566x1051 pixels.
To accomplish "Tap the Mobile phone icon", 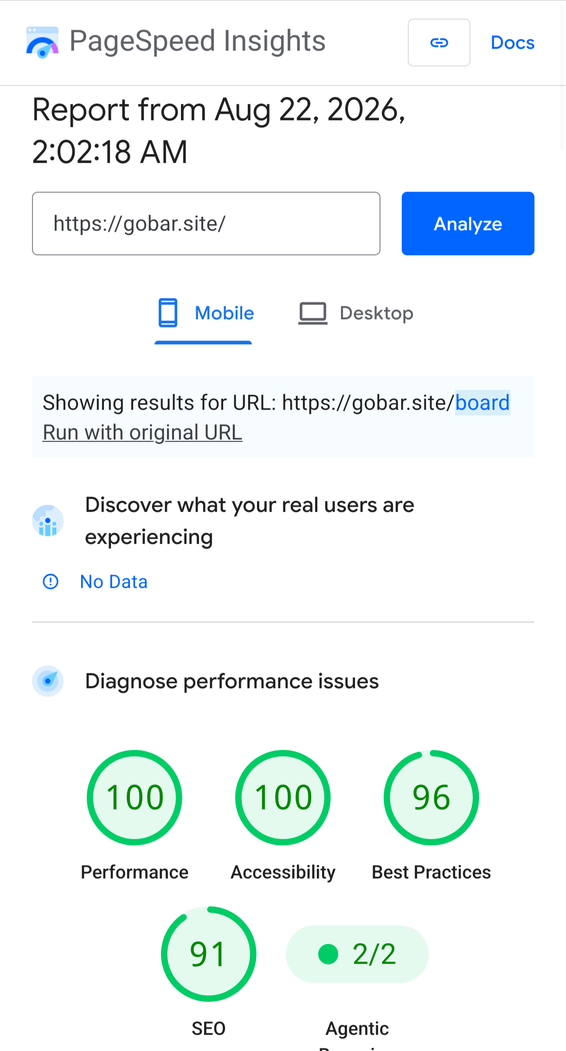I will (167, 313).
